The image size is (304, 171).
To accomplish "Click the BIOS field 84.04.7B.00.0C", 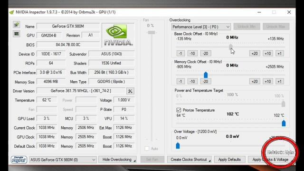I will pos(68,45).
